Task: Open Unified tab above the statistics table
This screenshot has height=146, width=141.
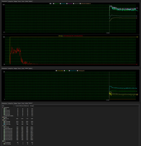Action: point(26,103)
